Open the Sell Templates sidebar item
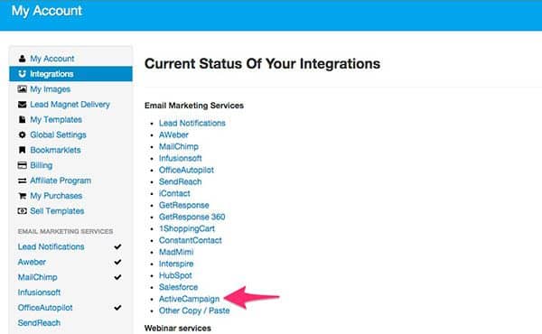The height and width of the screenshot is (334, 542). coord(57,210)
